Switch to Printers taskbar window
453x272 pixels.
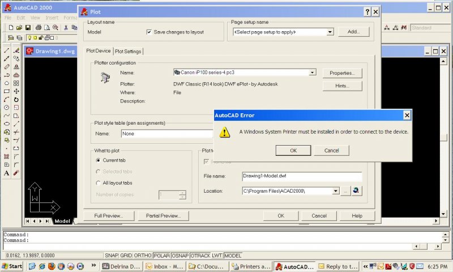click(x=251, y=266)
